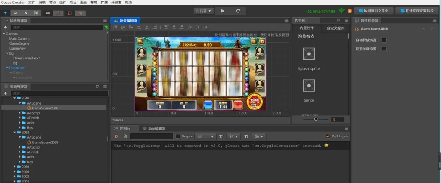Click the 访问项目文件夹 button
This screenshot has height=183, width=441.
click(373, 11)
